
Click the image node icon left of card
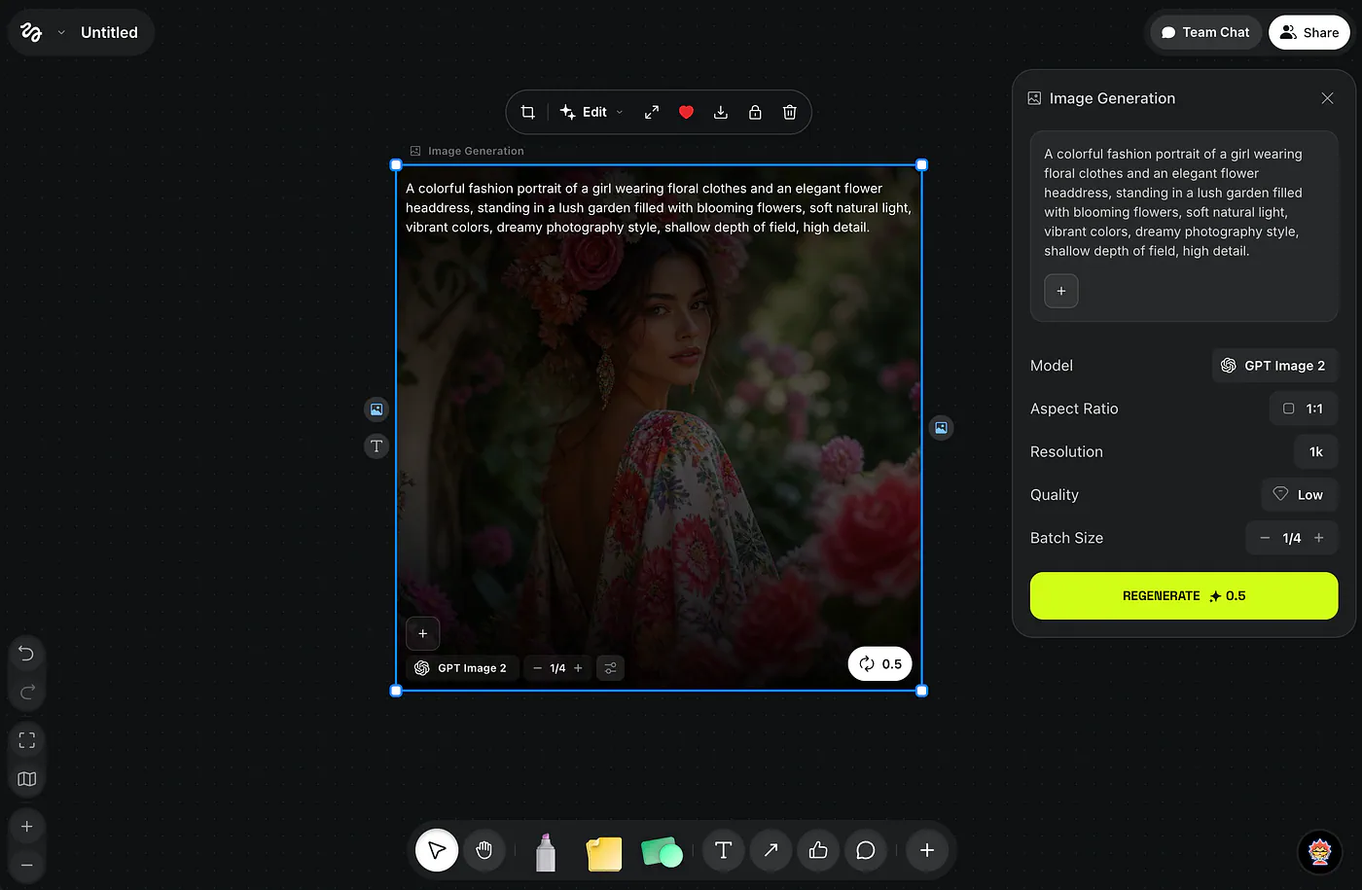pyautogui.click(x=376, y=409)
